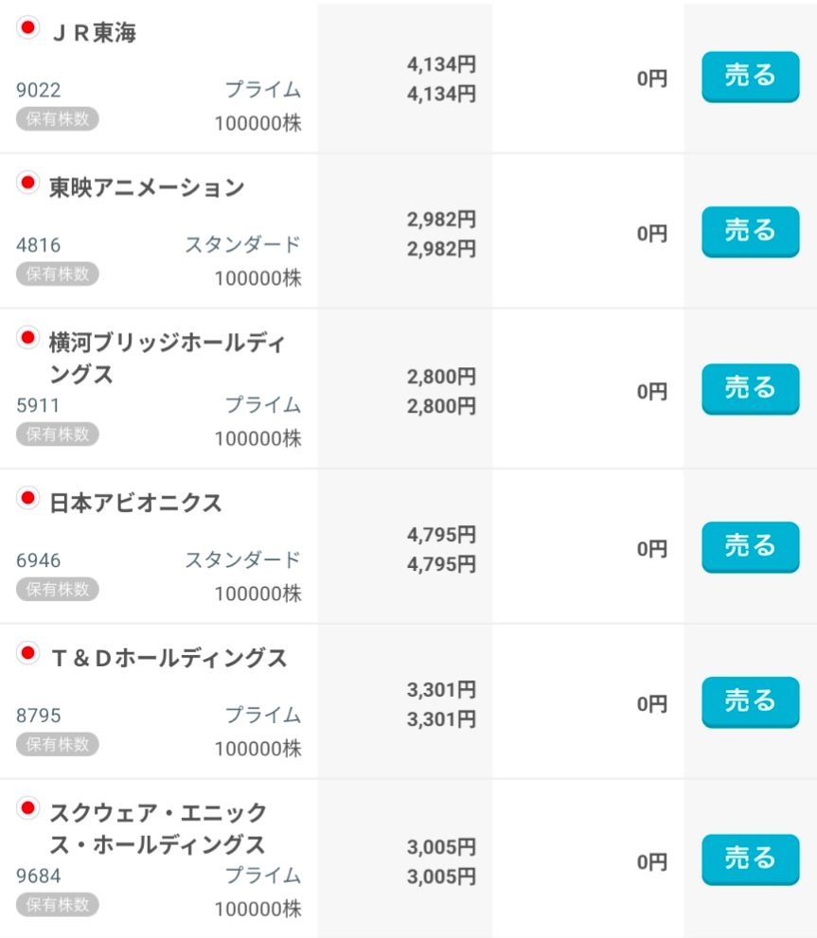Screen dimensions: 817x938
Task: Click the 保有株数 badge under code 9022
Action: click(57, 118)
